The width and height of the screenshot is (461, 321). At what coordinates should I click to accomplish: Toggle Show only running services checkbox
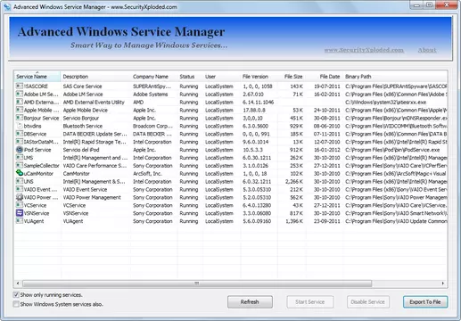(16, 294)
